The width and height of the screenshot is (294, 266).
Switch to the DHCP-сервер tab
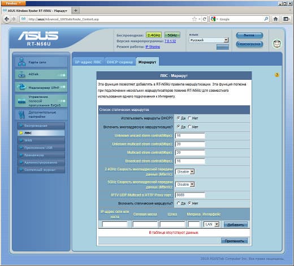(120, 62)
